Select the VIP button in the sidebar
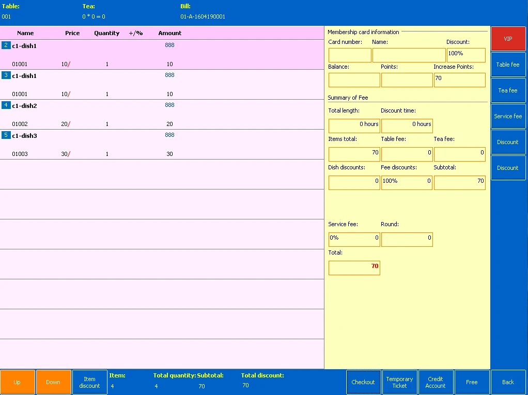 pos(508,38)
